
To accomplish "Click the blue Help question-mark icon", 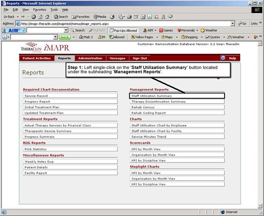I will coord(223,58).
